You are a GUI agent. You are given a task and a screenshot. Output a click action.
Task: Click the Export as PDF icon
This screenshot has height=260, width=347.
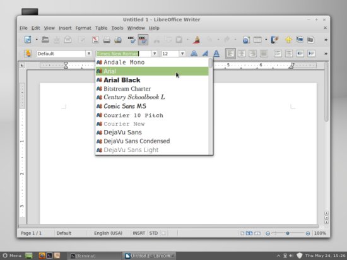pos(95,40)
